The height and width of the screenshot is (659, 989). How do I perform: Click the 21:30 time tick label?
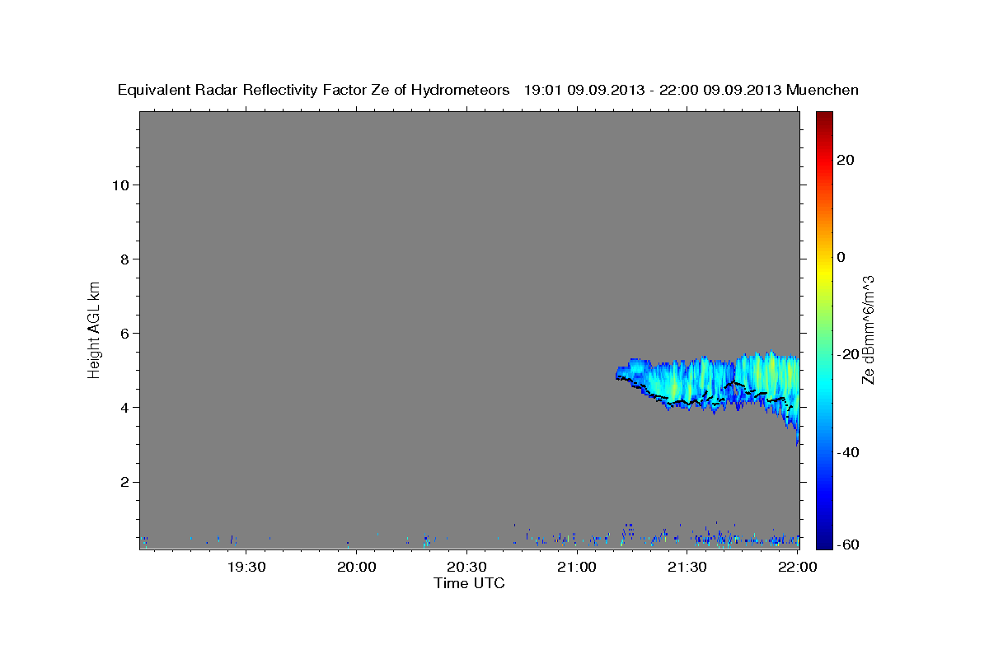[687, 567]
